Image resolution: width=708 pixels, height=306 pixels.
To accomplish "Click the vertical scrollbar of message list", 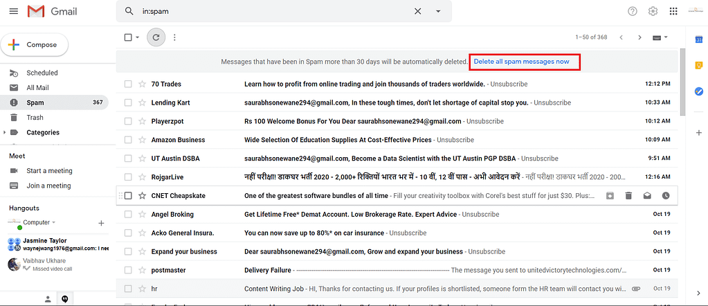I will point(682,82).
